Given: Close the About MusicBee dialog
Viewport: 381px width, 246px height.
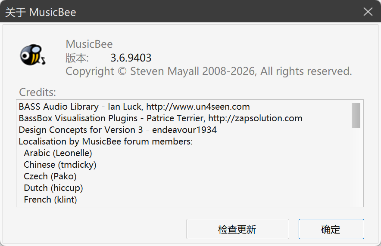Looking at the screenshot, I should click(368, 11).
